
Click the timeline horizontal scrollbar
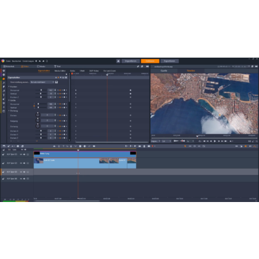[67, 201]
